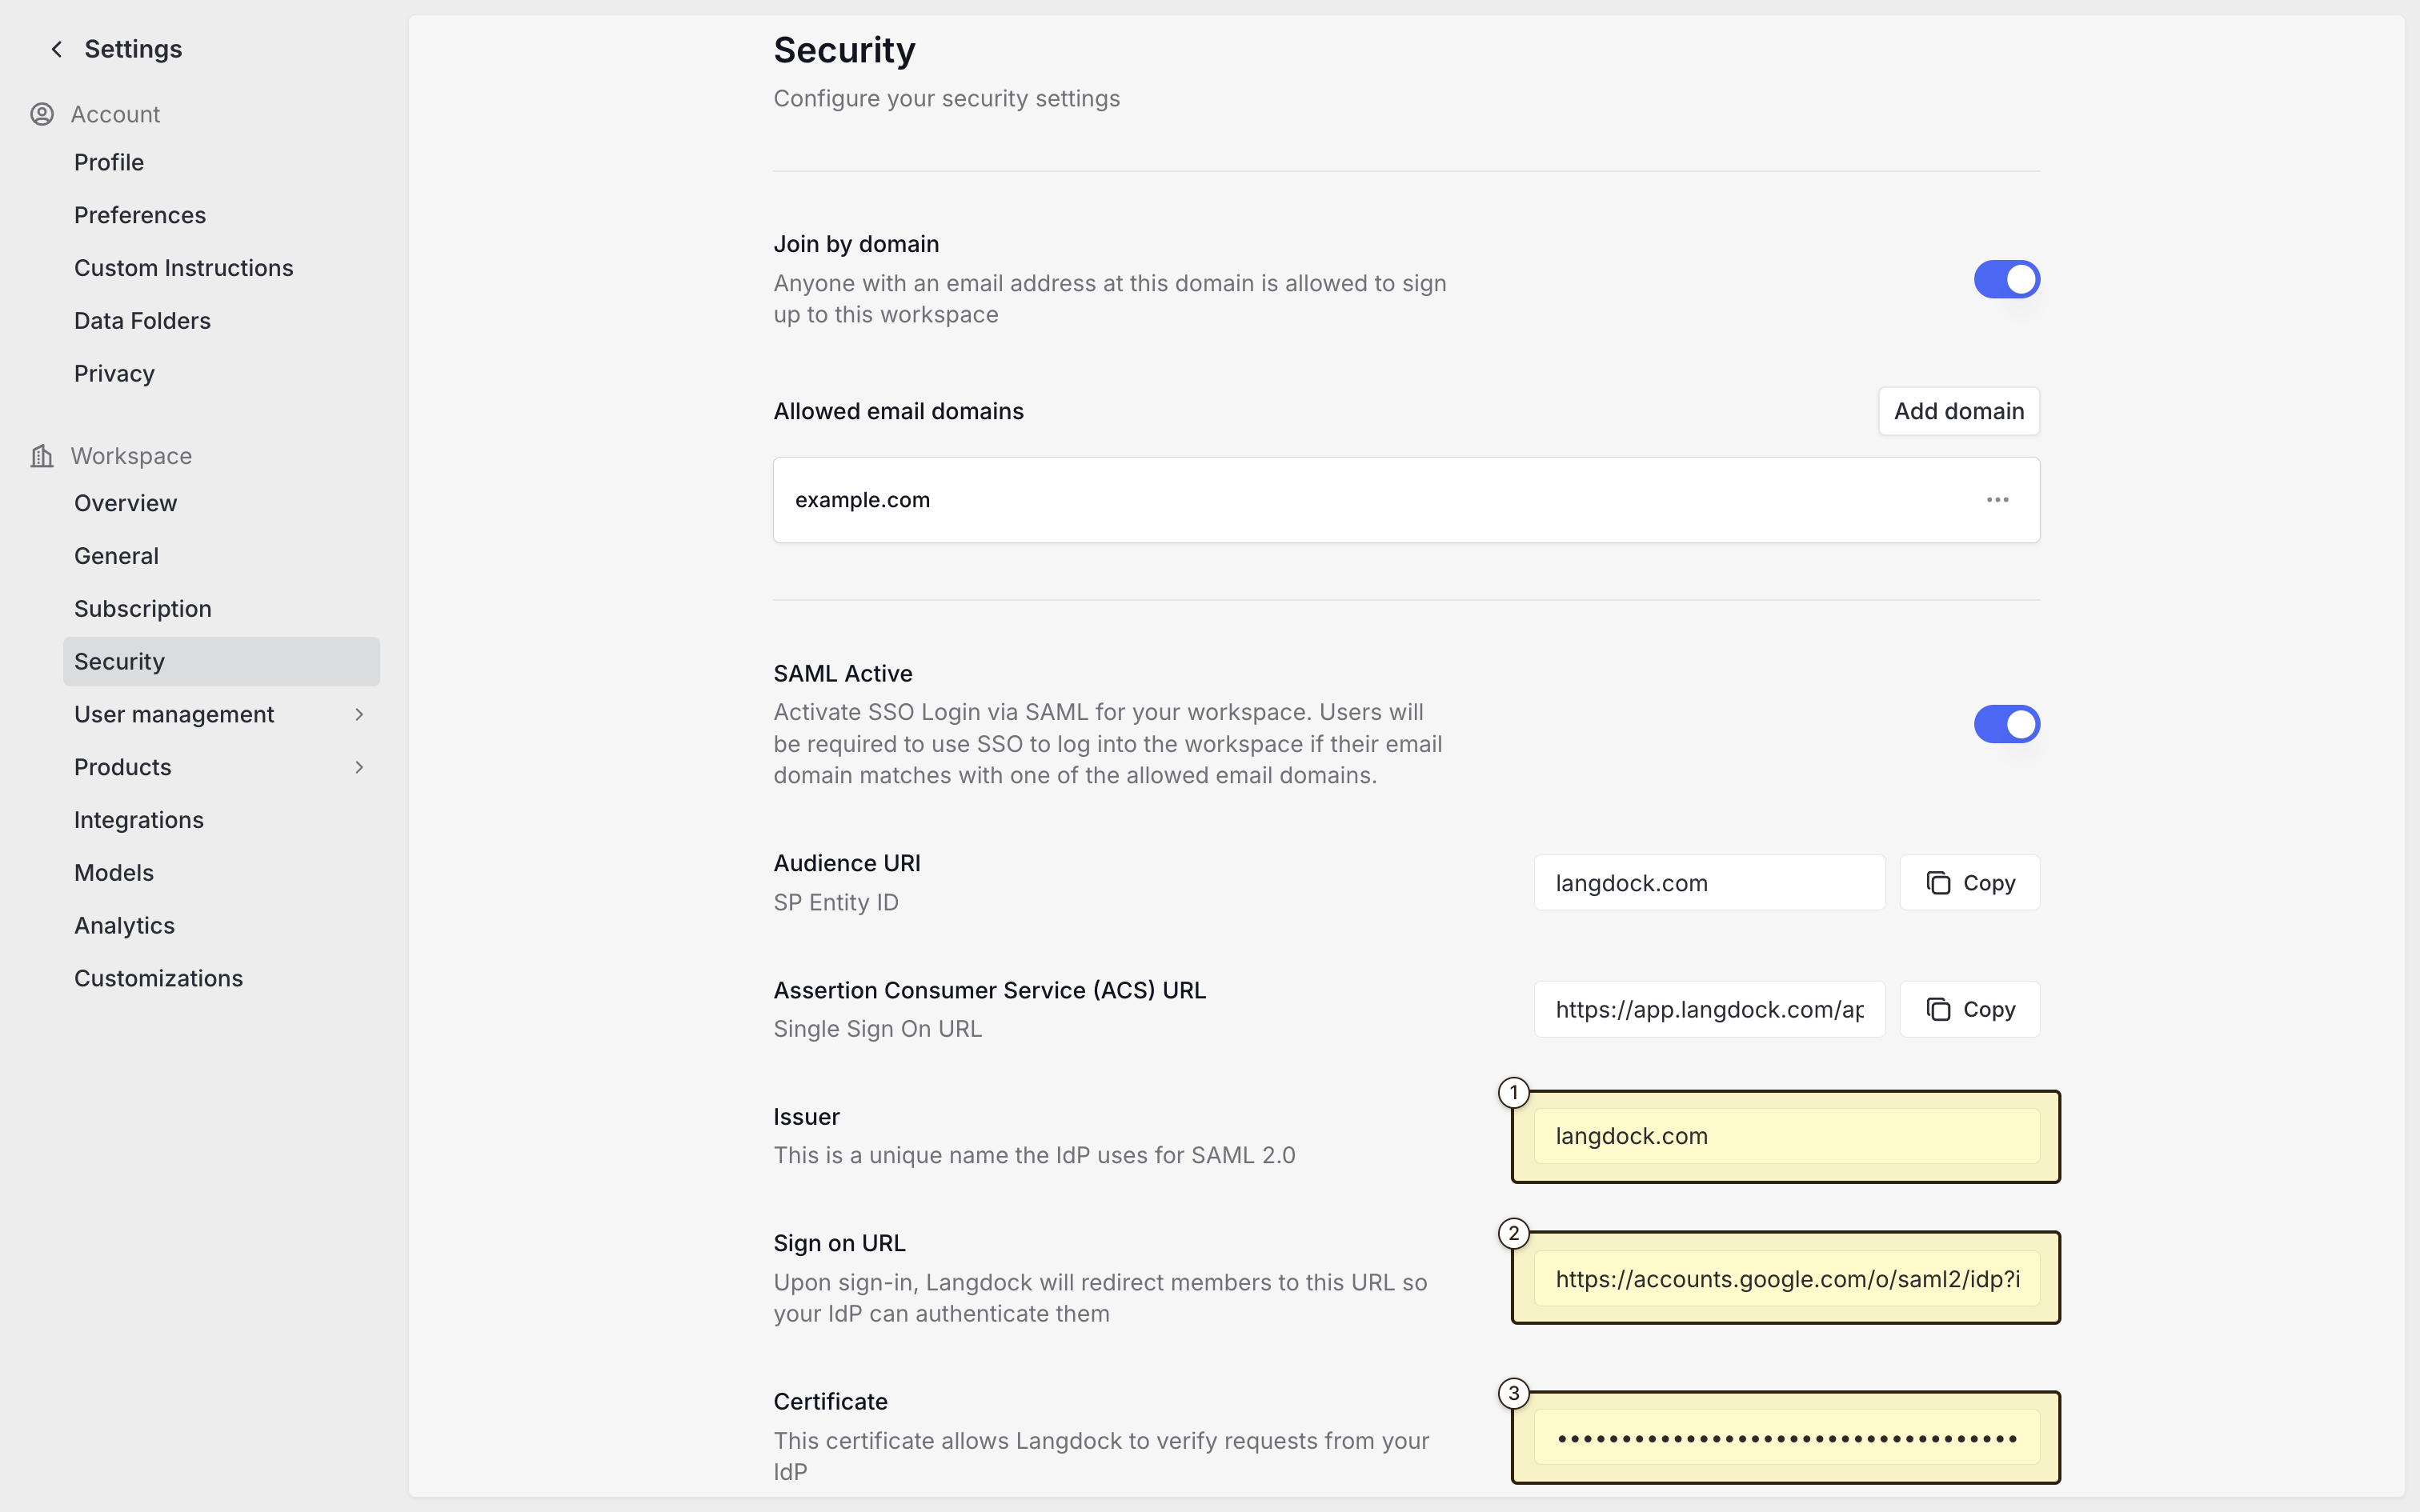The height and width of the screenshot is (1512, 2420).
Task: Go back using the Settings arrow
Action: (57, 49)
